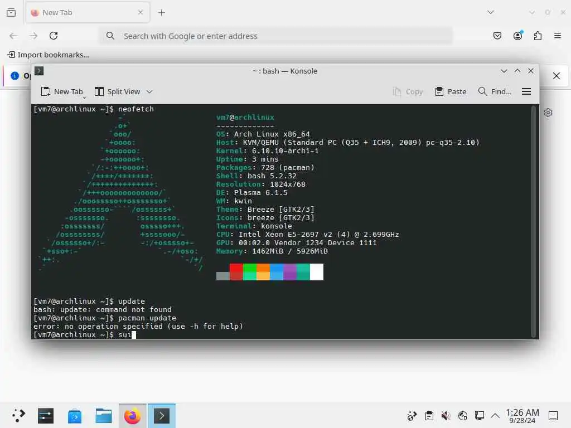Go back in Firefox
The width and height of the screenshot is (571, 428).
click(13, 36)
